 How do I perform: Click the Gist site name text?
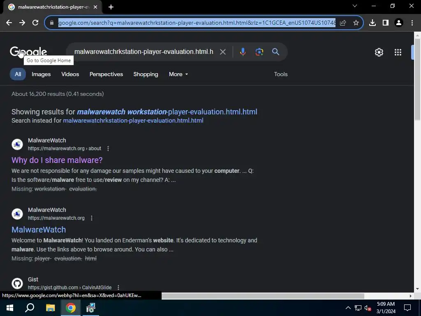click(33, 279)
